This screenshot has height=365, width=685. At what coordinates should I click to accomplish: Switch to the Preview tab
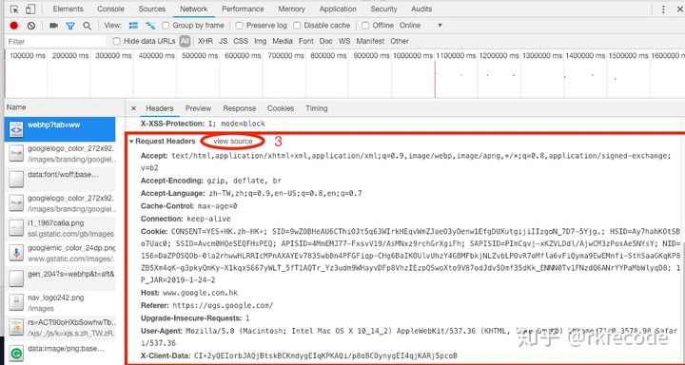point(198,108)
